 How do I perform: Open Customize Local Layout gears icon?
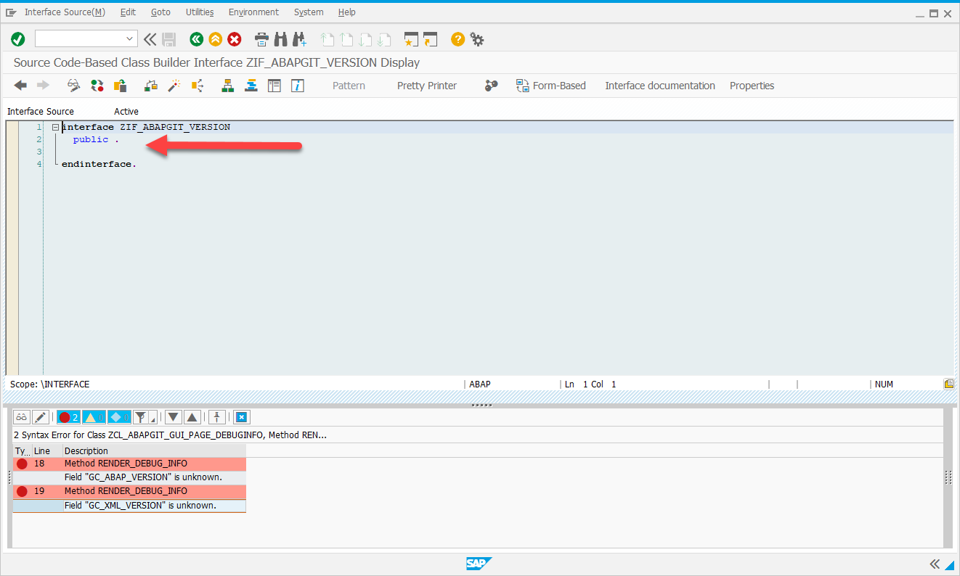coord(477,39)
